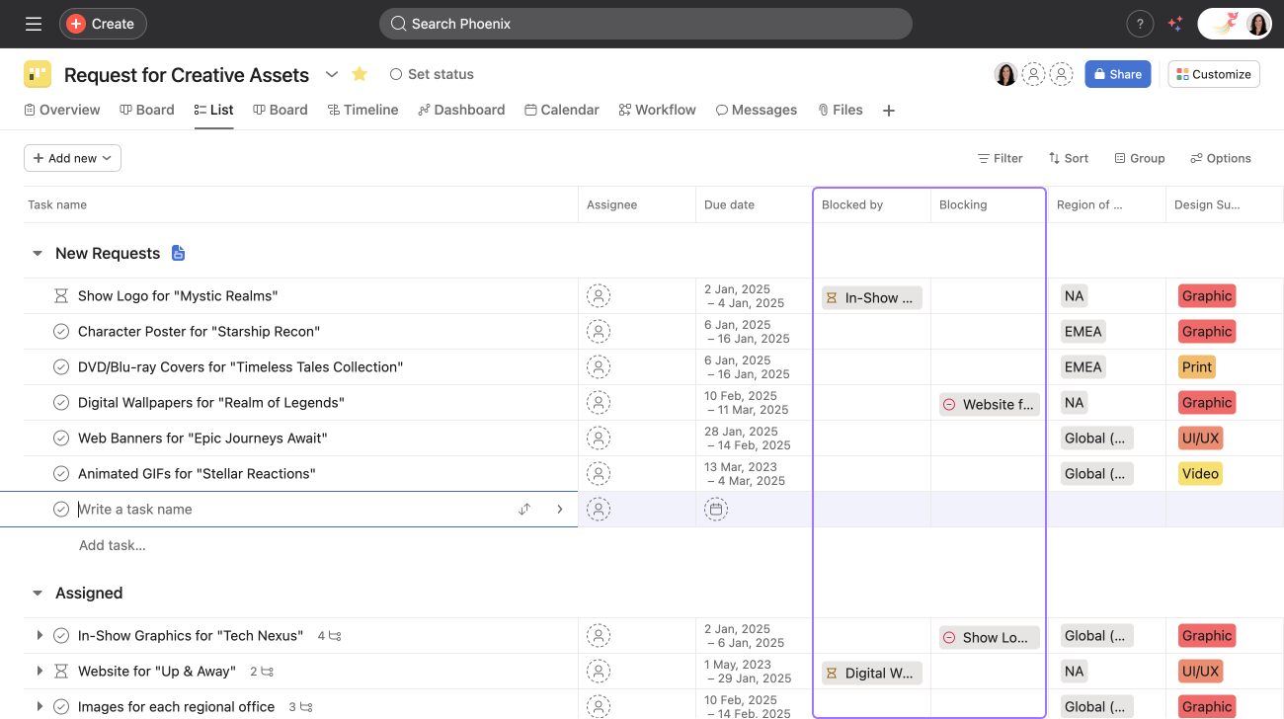Open the sidebar with the hamburger icon
The height and width of the screenshot is (719, 1284).
click(x=33, y=24)
